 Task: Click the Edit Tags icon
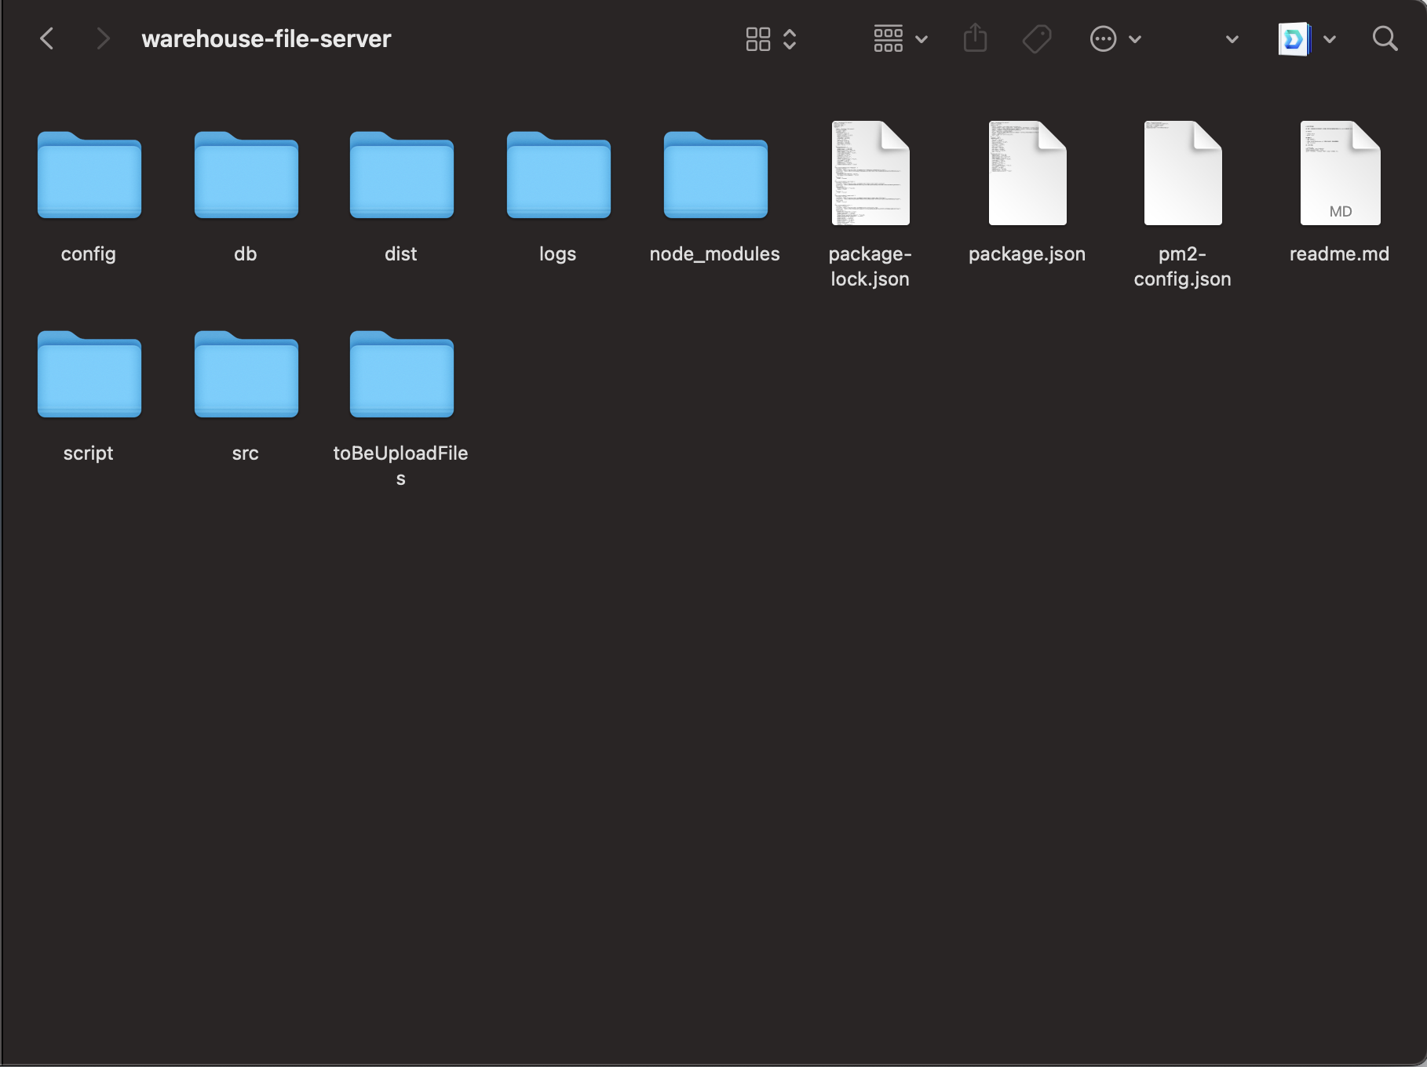(1037, 38)
